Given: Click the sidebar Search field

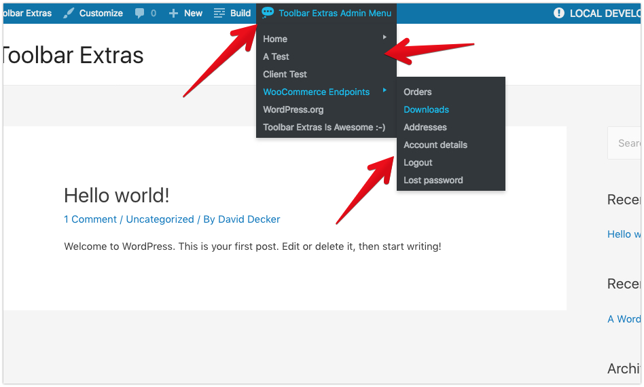Looking at the screenshot, I should (x=624, y=143).
